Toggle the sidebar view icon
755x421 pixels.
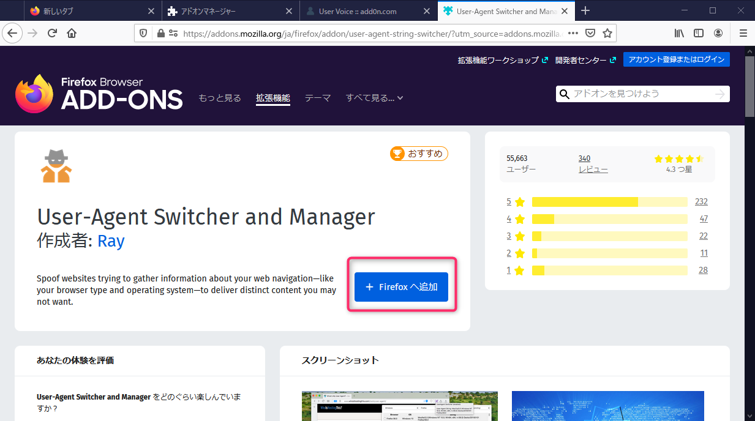point(699,33)
